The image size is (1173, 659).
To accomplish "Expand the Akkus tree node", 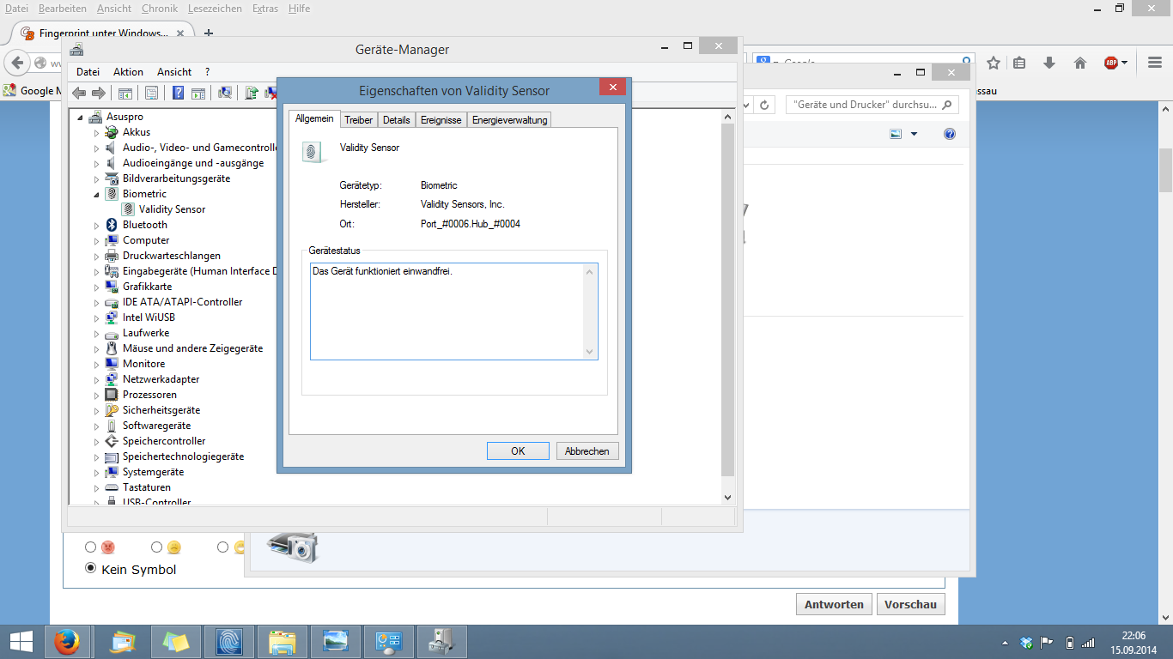I will (97, 133).
